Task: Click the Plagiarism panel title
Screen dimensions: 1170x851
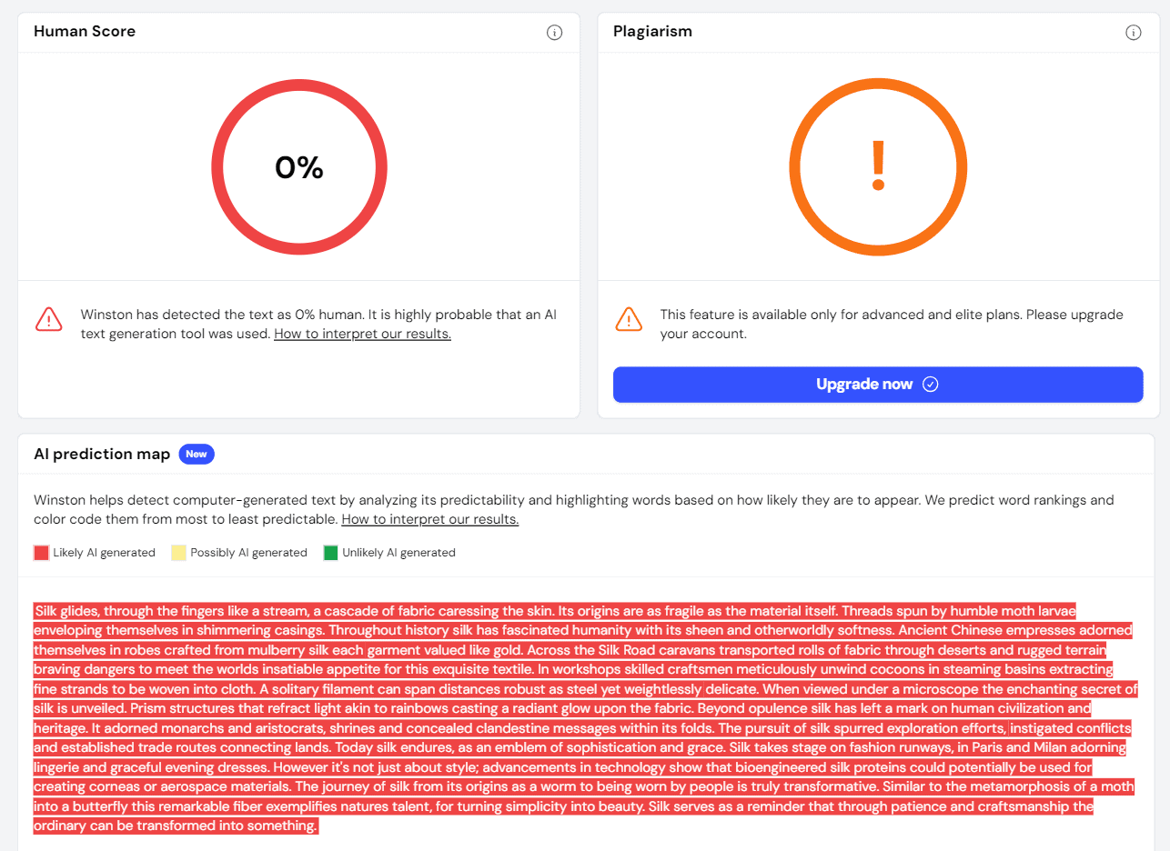Action: pyautogui.click(x=652, y=31)
